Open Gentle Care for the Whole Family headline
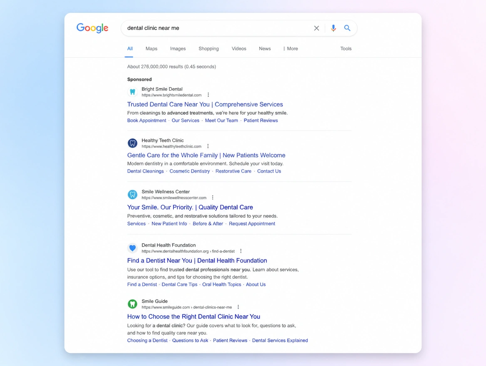Viewport: 486px width, 366px height. click(x=206, y=155)
